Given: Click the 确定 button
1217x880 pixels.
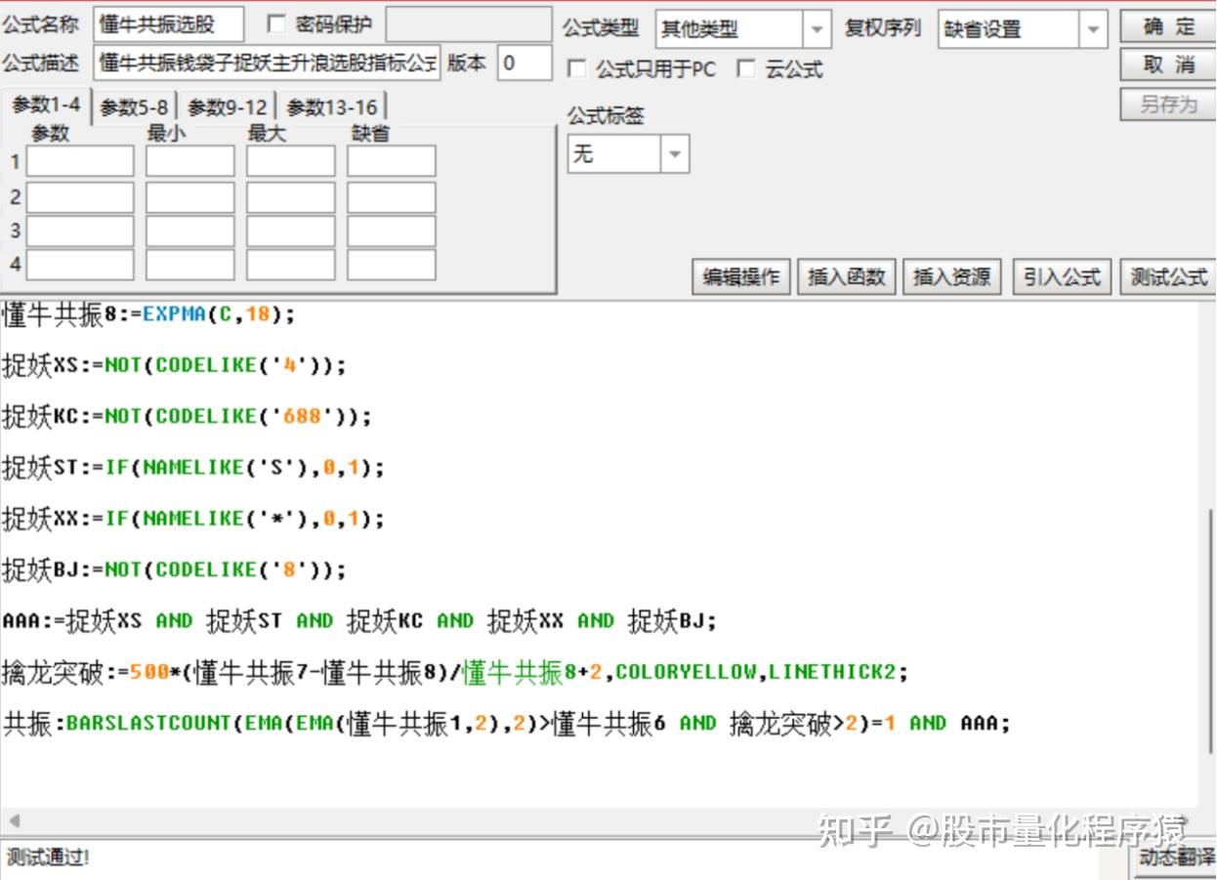Looking at the screenshot, I should click(x=1168, y=26).
